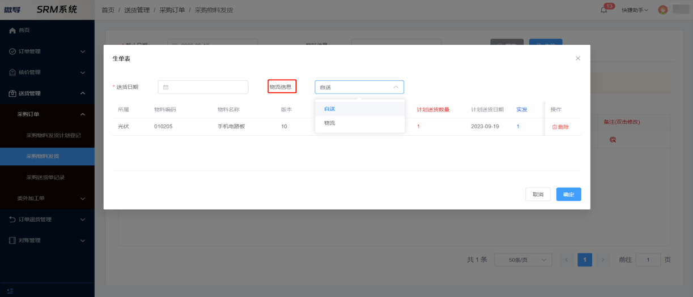
Task: Open 采购物料发货计划登记 menu item
Action: (x=53, y=136)
